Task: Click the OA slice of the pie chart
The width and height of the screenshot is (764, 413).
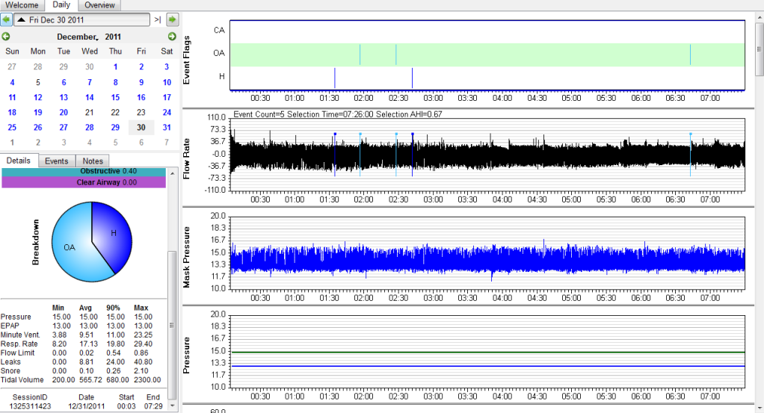Action: [x=71, y=246]
